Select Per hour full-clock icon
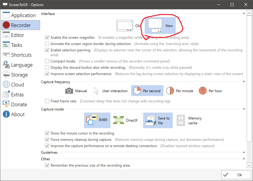Image resolution: width=253 pixels, height=181 pixels. (x=203, y=91)
